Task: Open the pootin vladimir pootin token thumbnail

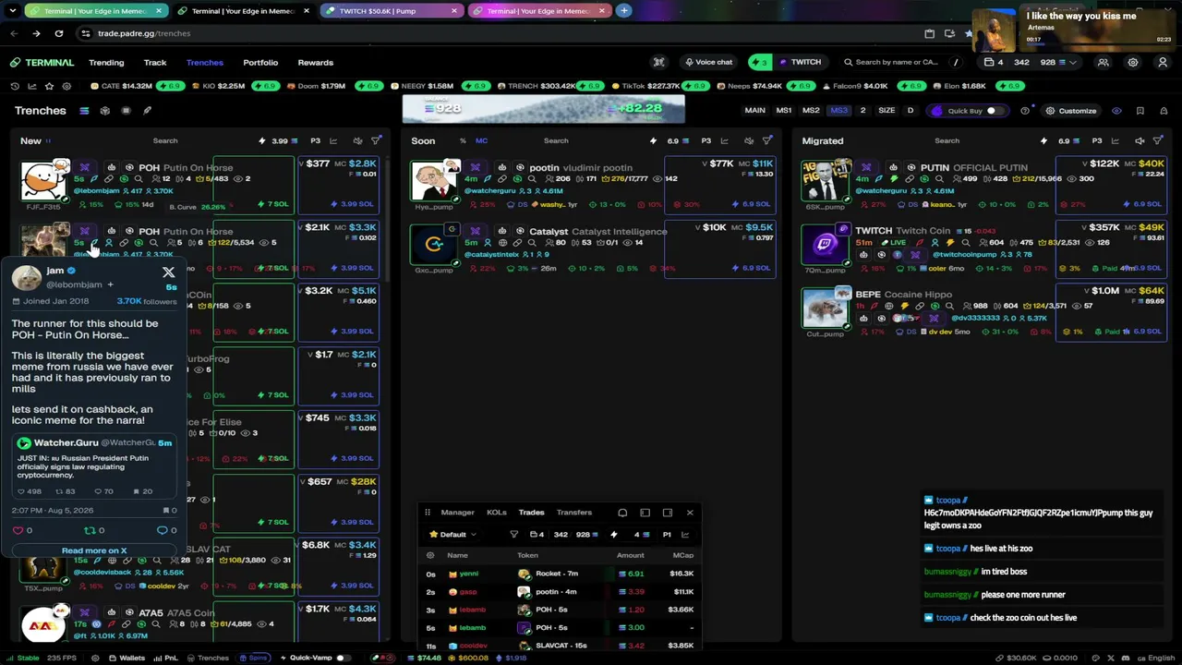Action: click(434, 181)
